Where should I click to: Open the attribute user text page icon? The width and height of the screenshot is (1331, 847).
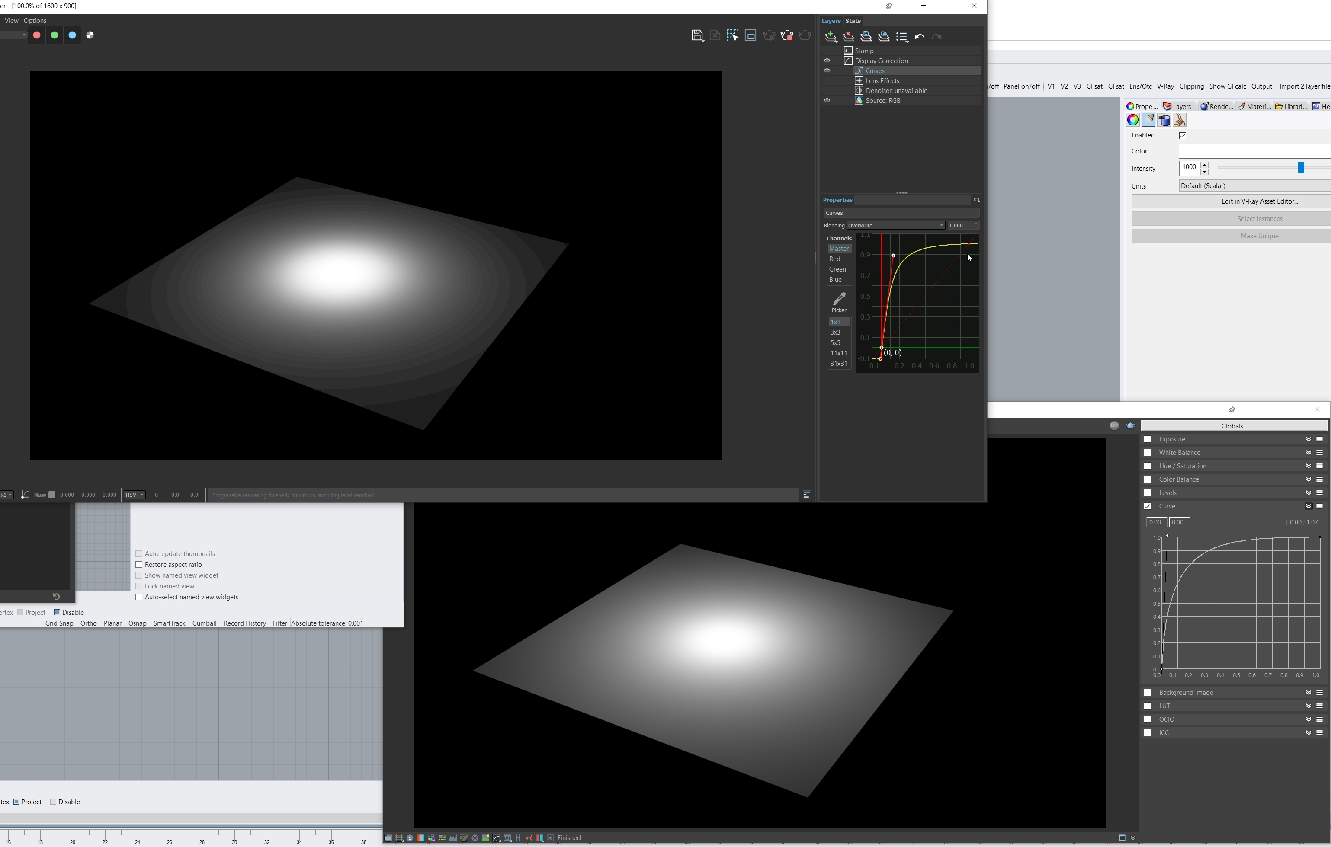click(1164, 120)
